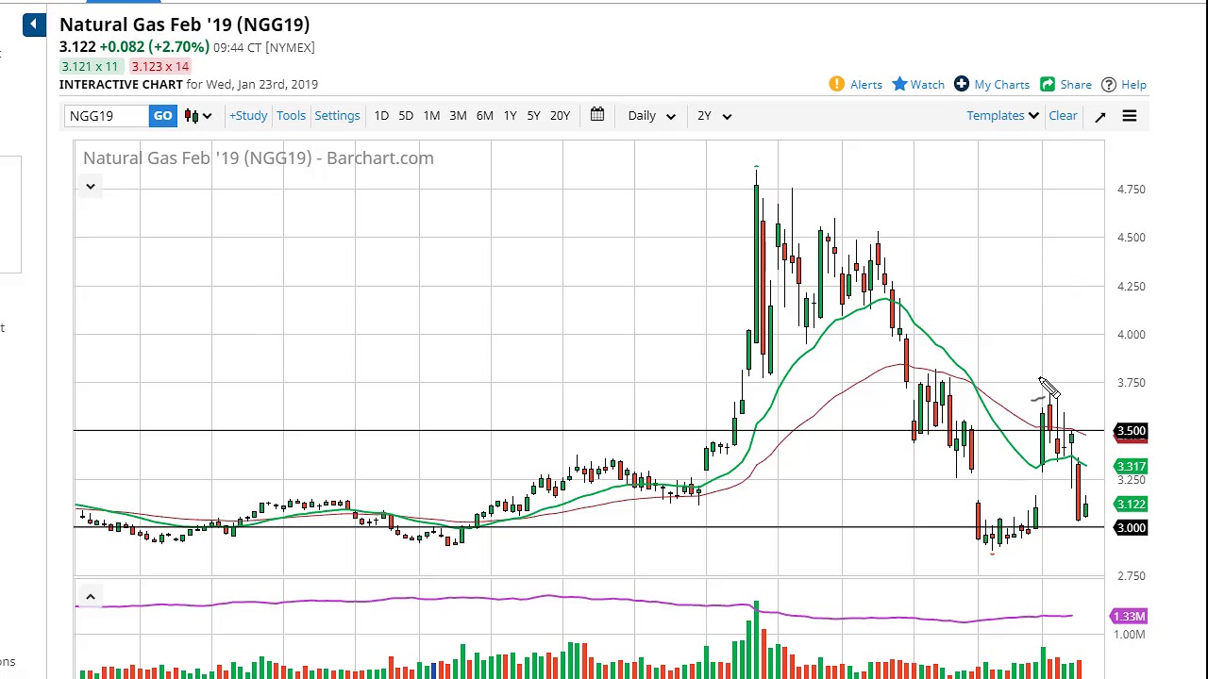
Task: Expand the Daily frequency dropdown
Action: pyautogui.click(x=651, y=116)
